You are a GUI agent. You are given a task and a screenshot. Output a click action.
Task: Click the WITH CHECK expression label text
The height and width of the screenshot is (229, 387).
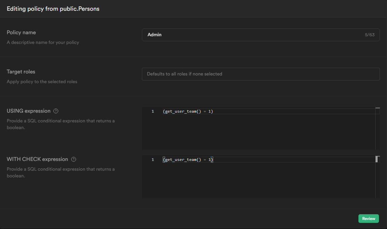37,159
